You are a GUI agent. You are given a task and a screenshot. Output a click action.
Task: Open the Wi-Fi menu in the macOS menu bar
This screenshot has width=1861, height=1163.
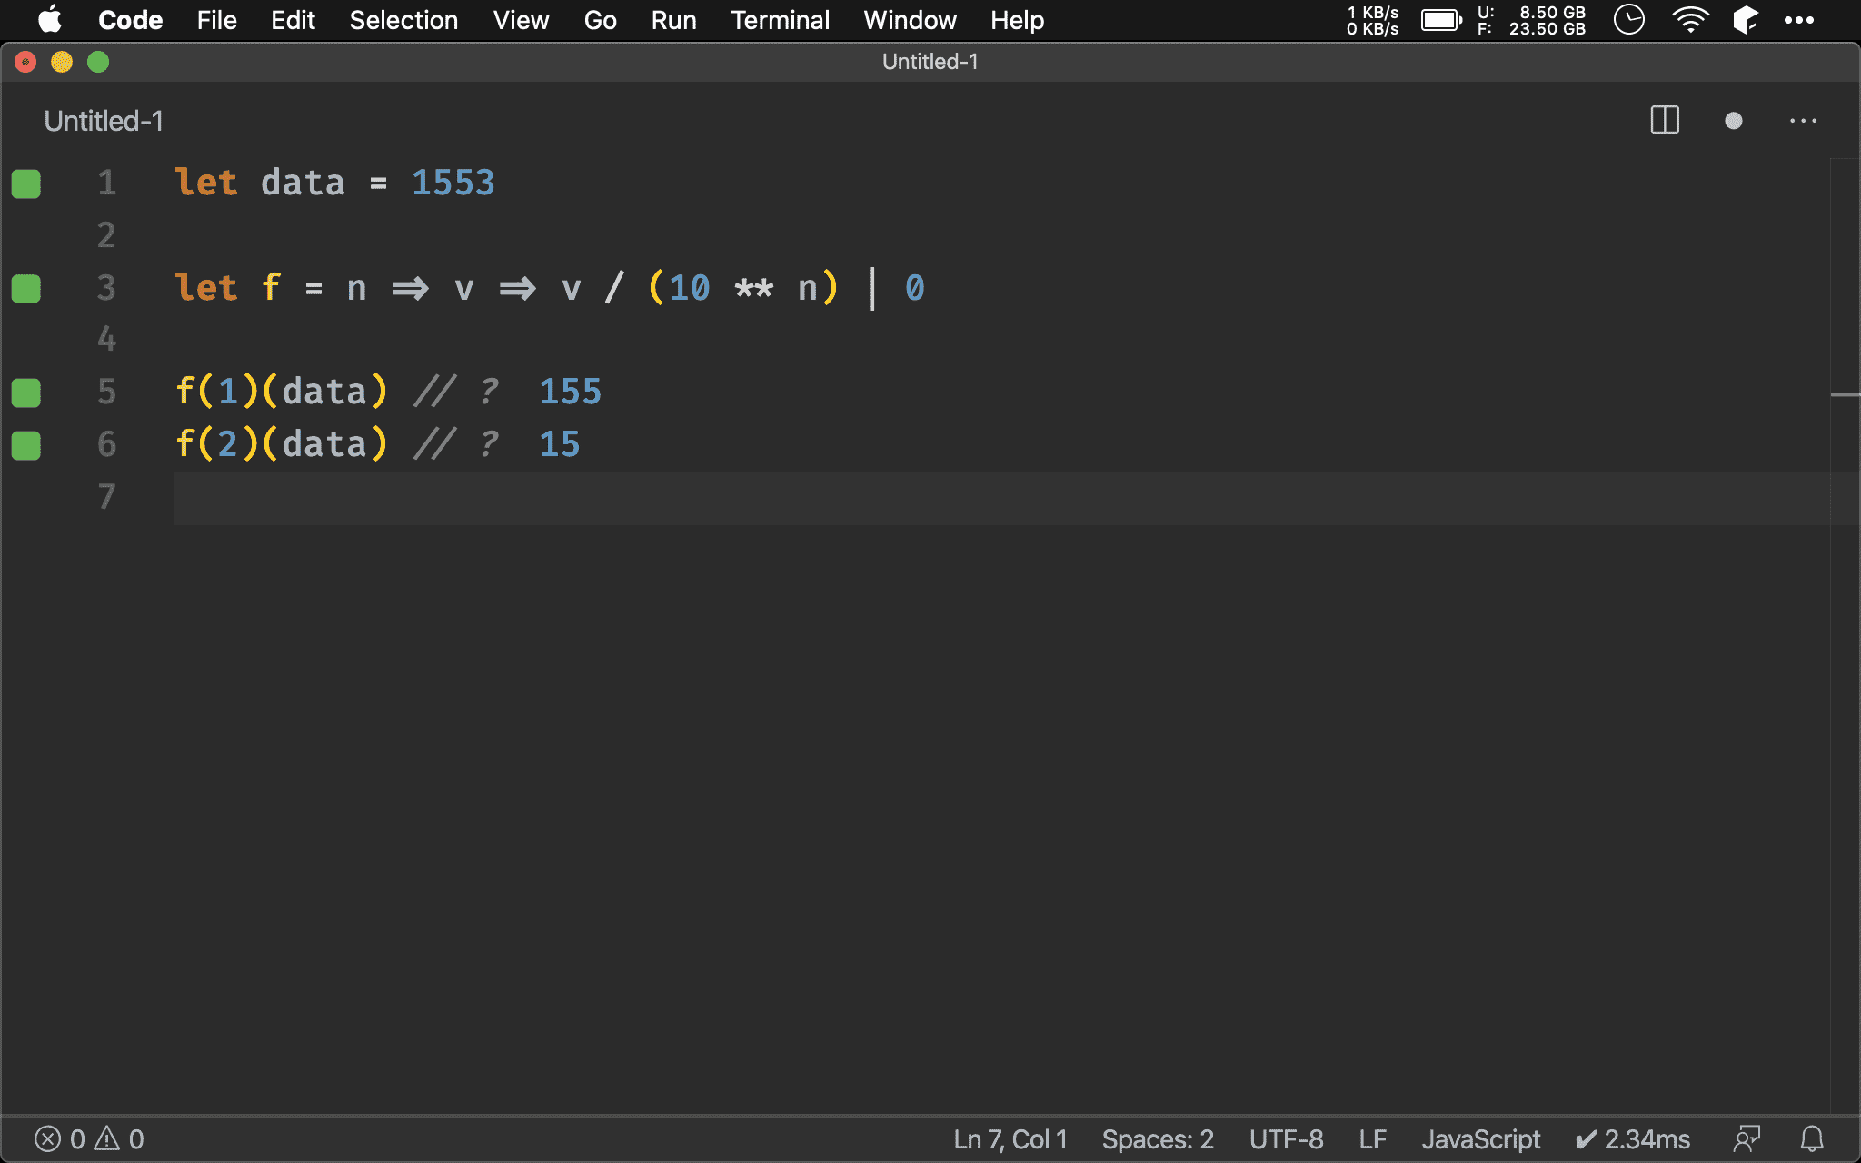coord(1689,20)
